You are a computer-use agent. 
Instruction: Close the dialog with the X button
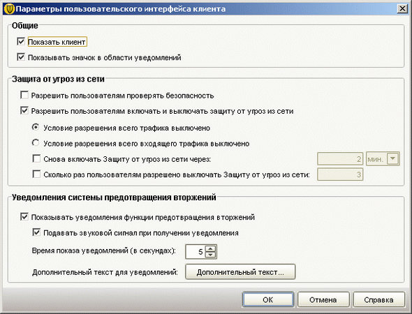402,8
